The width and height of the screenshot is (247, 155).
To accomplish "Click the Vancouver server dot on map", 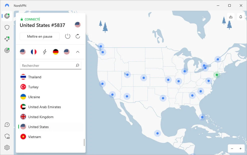I will tap(101, 46).
